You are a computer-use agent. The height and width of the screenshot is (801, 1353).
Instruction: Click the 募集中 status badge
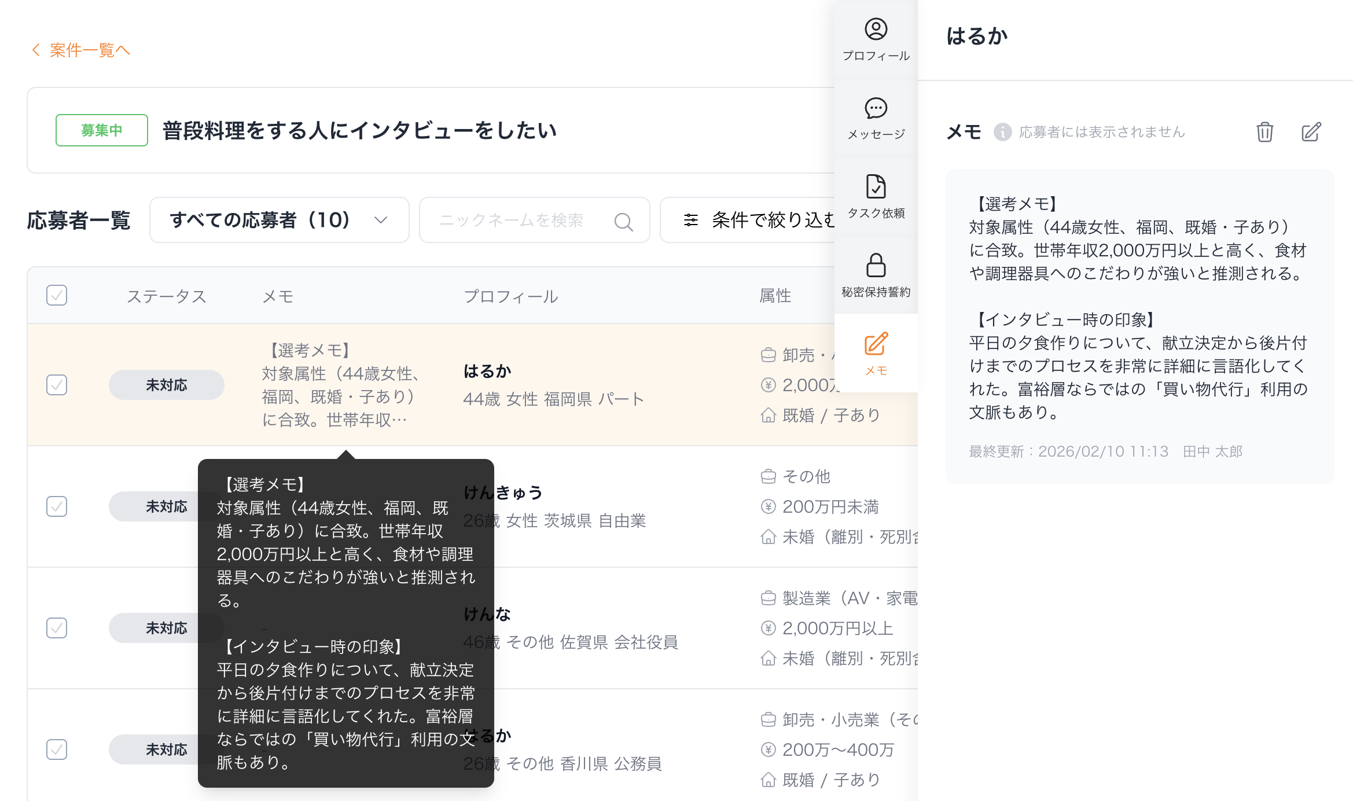click(x=102, y=130)
